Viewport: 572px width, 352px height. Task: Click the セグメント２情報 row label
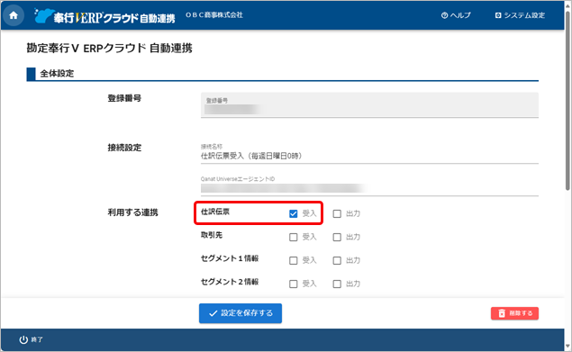point(230,282)
